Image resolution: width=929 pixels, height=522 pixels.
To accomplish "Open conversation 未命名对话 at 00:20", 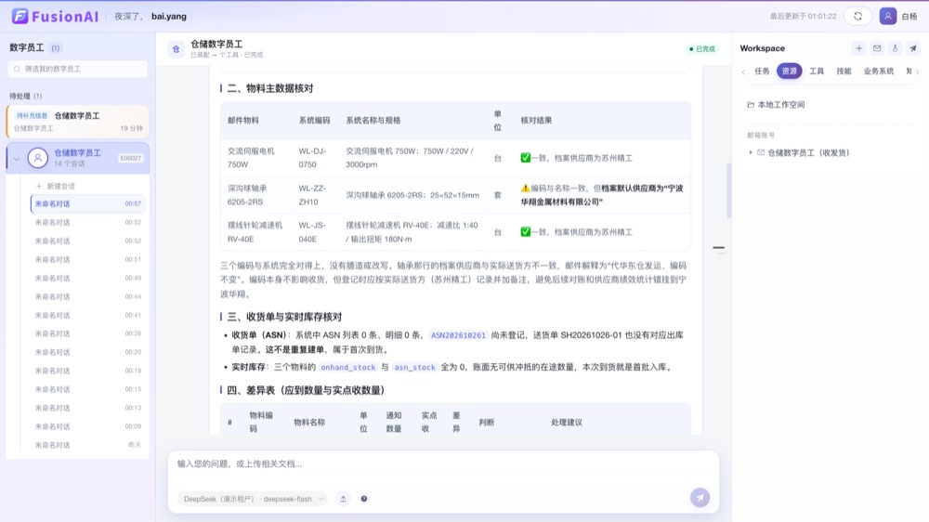I will coord(87,352).
